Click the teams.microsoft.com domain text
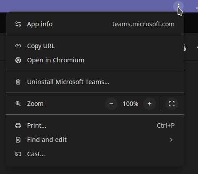The image size is (198, 174). pos(143,24)
